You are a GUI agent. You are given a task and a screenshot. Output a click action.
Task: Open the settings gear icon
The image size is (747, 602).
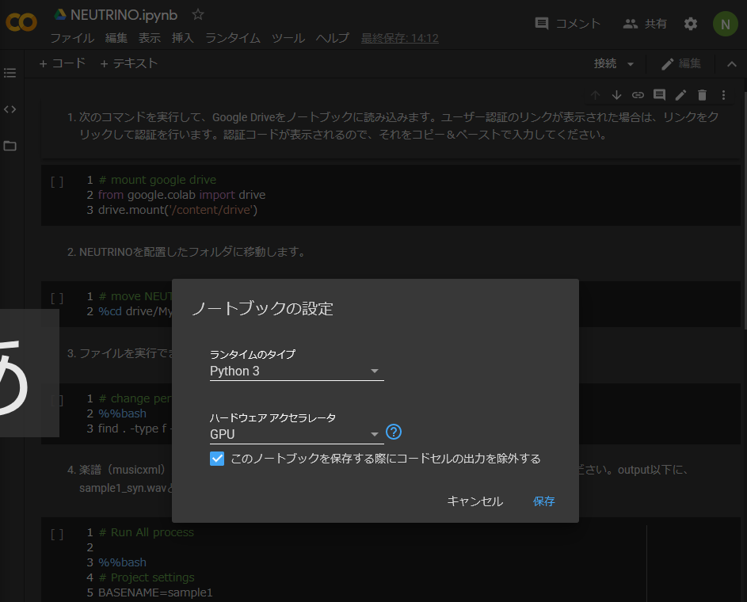click(690, 24)
